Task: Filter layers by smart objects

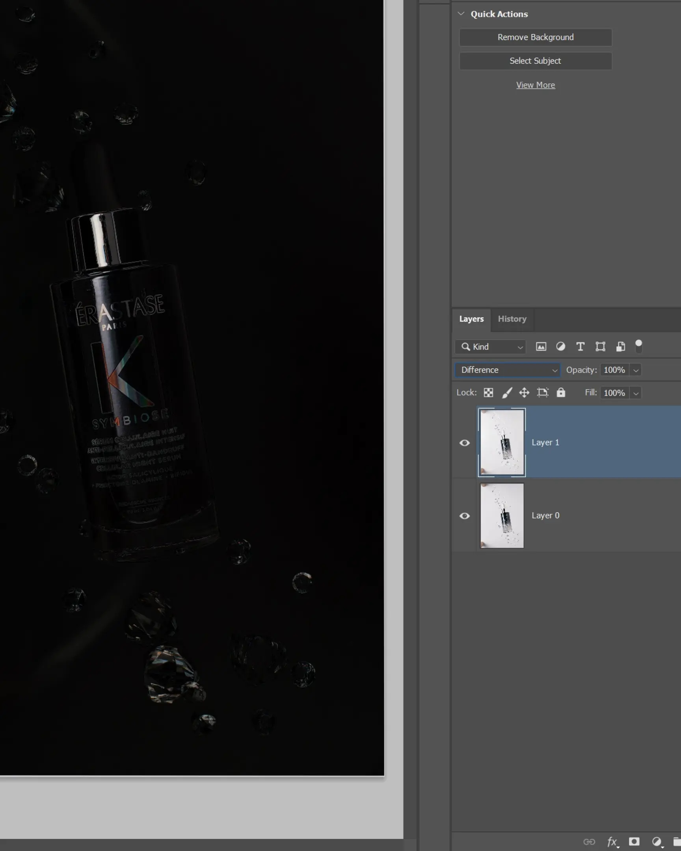Action: [x=620, y=347]
